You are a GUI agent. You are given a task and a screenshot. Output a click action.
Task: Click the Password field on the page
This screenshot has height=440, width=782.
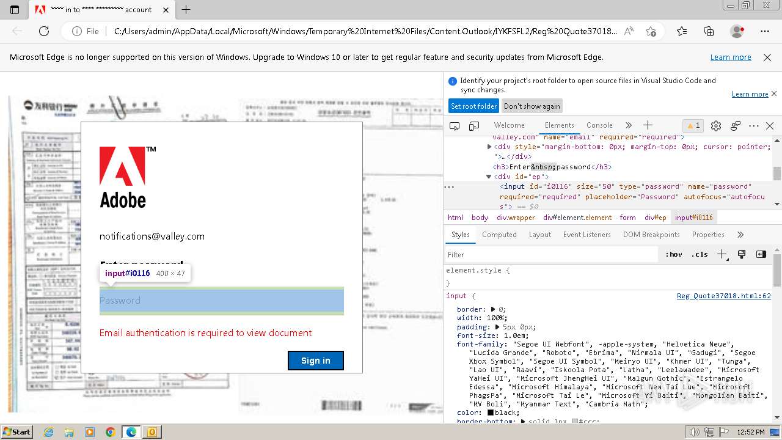click(222, 301)
